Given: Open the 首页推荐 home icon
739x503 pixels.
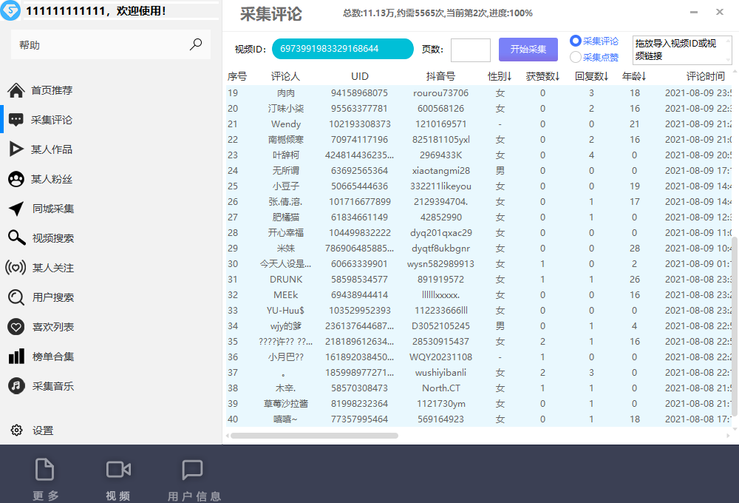Looking at the screenshot, I should (x=16, y=89).
